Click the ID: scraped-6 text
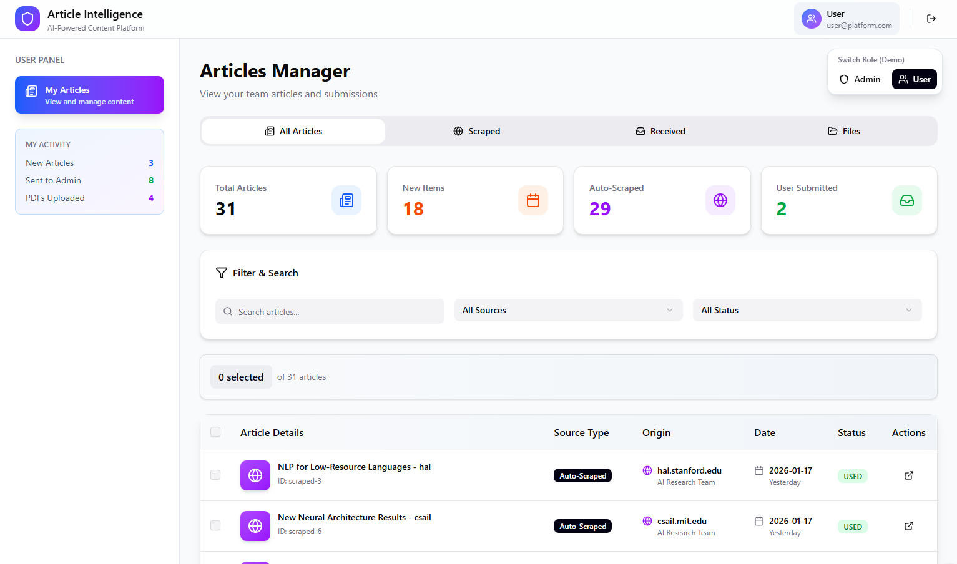This screenshot has height=564, width=957. tap(300, 532)
